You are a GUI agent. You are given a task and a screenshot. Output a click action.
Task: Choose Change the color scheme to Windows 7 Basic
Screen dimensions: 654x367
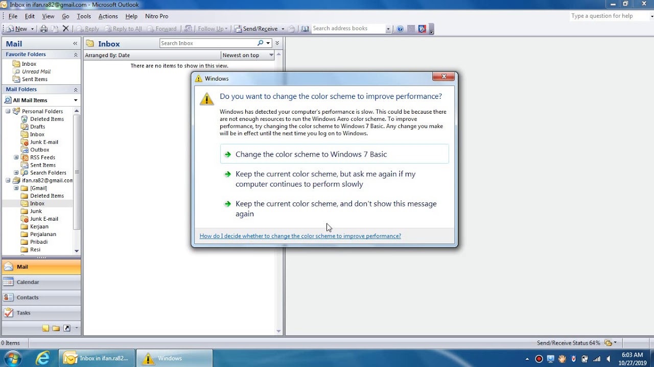pos(335,154)
